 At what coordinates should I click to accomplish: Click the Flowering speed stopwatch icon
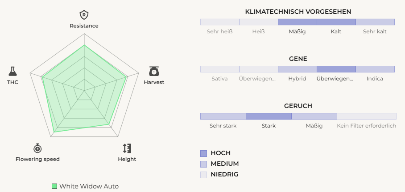point(37,148)
